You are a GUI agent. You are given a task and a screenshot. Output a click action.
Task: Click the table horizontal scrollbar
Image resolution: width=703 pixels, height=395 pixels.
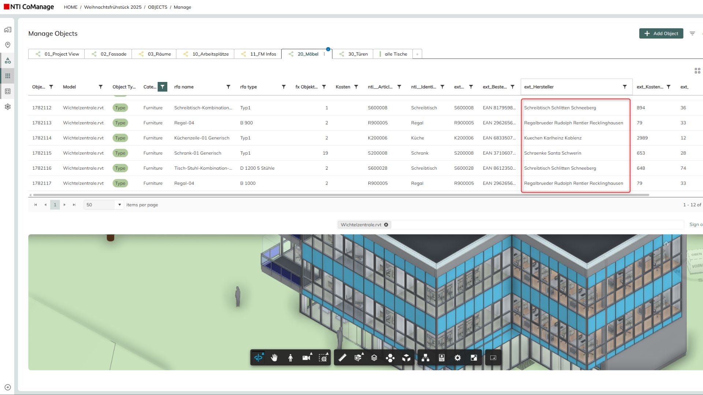341,195
